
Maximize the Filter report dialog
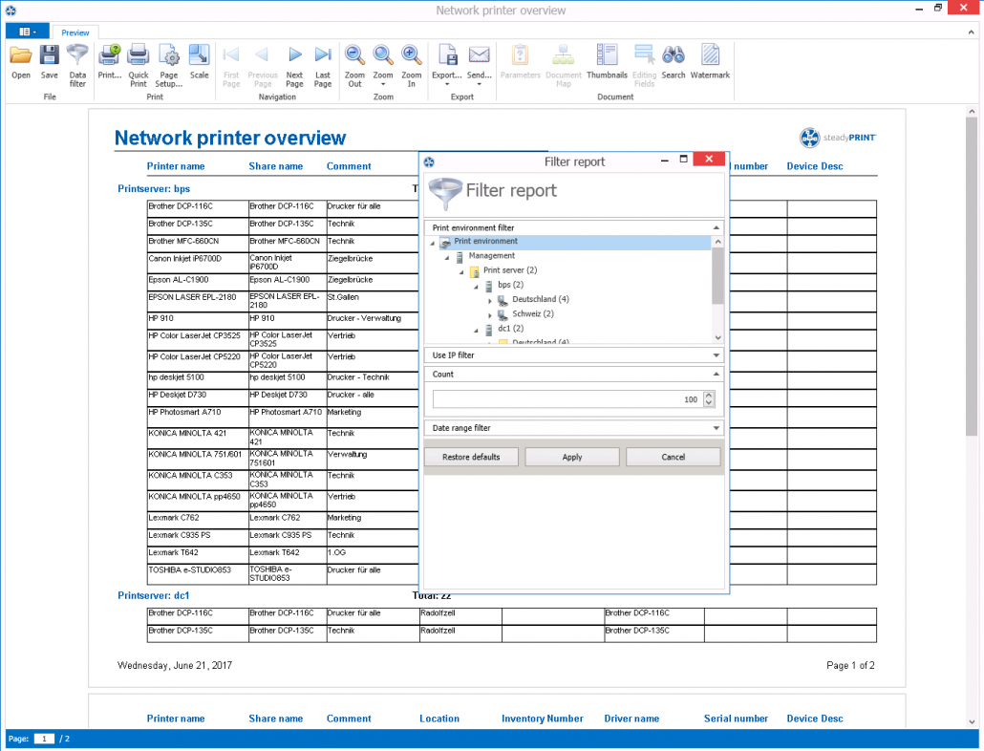tap(683, 160)
